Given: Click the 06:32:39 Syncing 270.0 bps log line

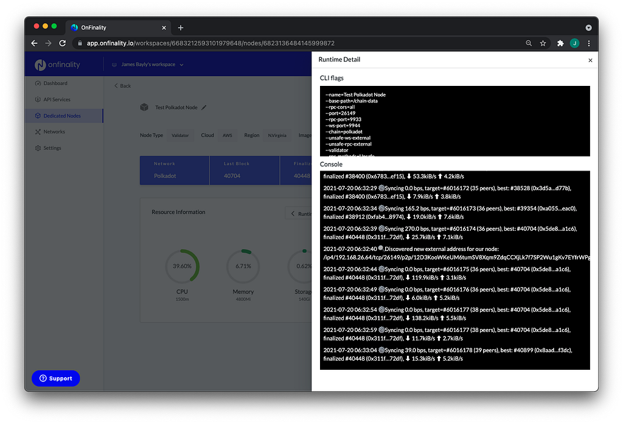Looking at the screenshot, I should click(450, 233).
